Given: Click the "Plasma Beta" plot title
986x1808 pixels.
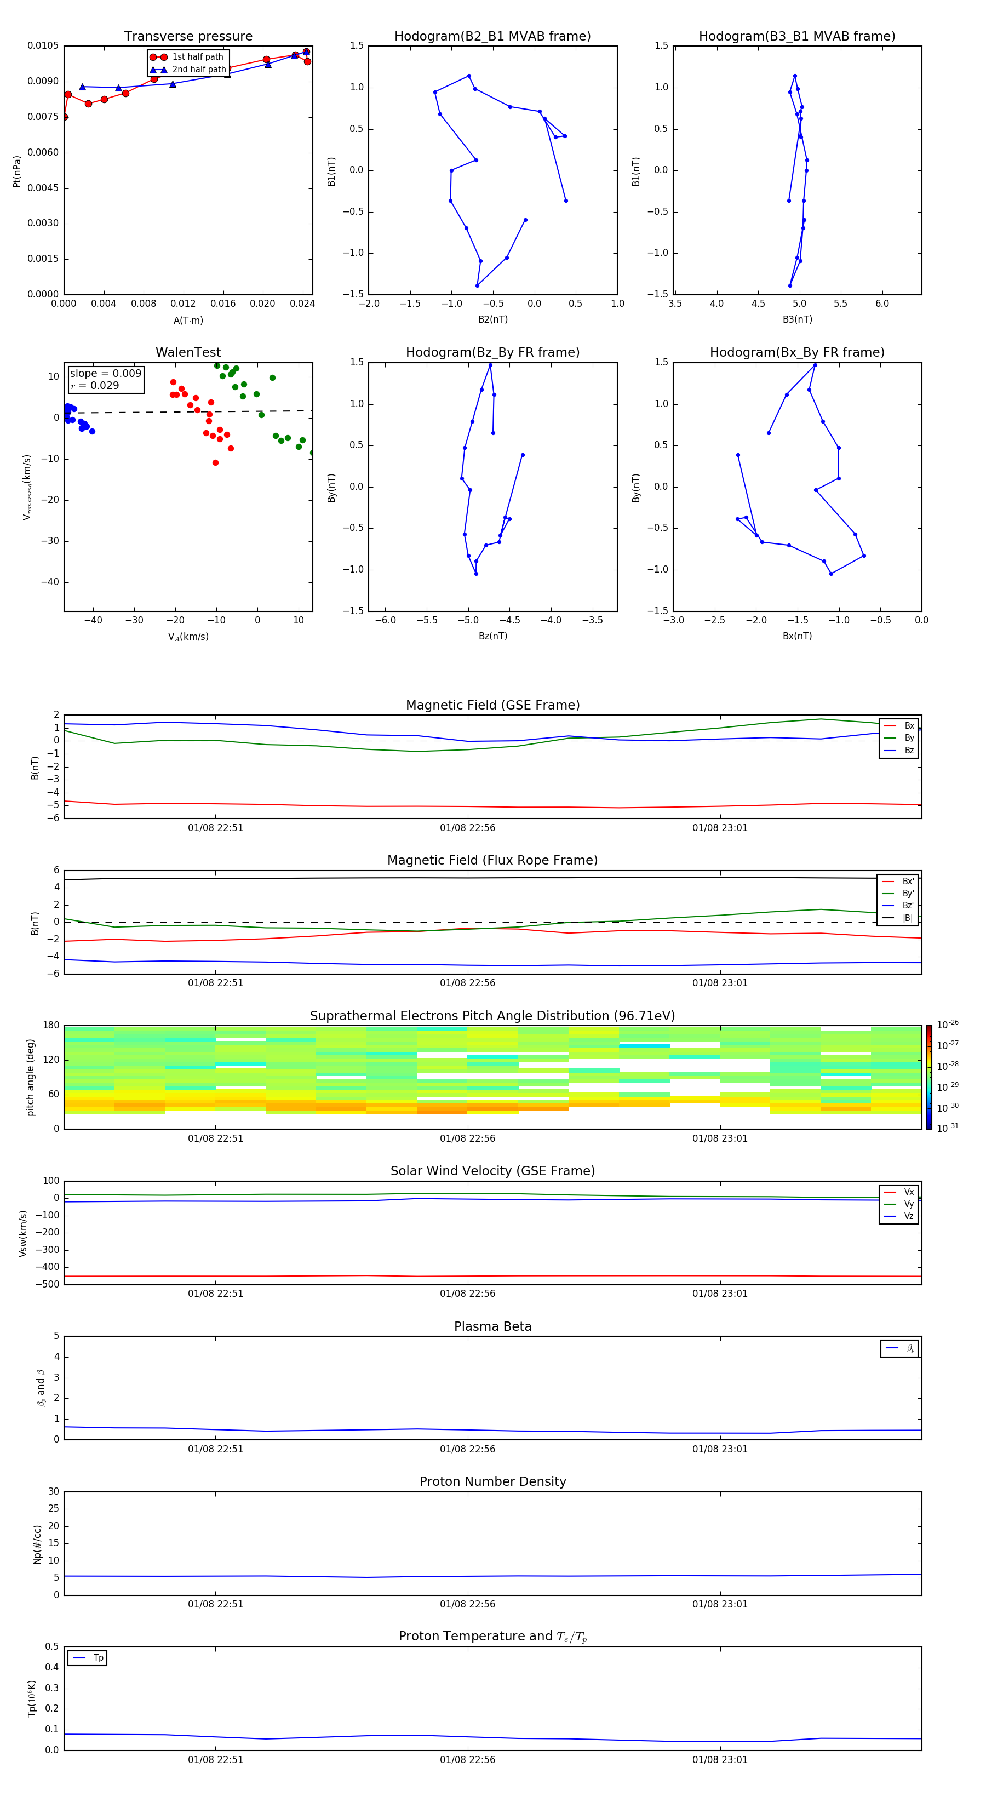Looking at the screenshot, I should [492, 1326].
